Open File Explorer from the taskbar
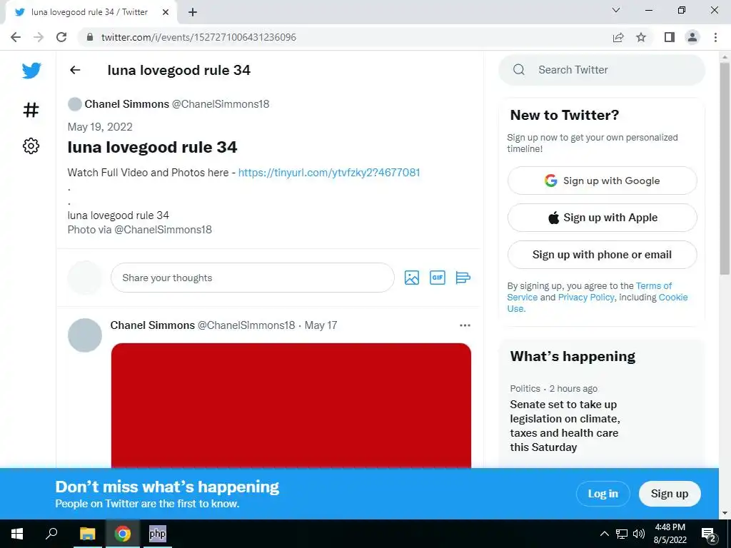The width and height of the screenshot is (731, 548). (x=87, y=534)
